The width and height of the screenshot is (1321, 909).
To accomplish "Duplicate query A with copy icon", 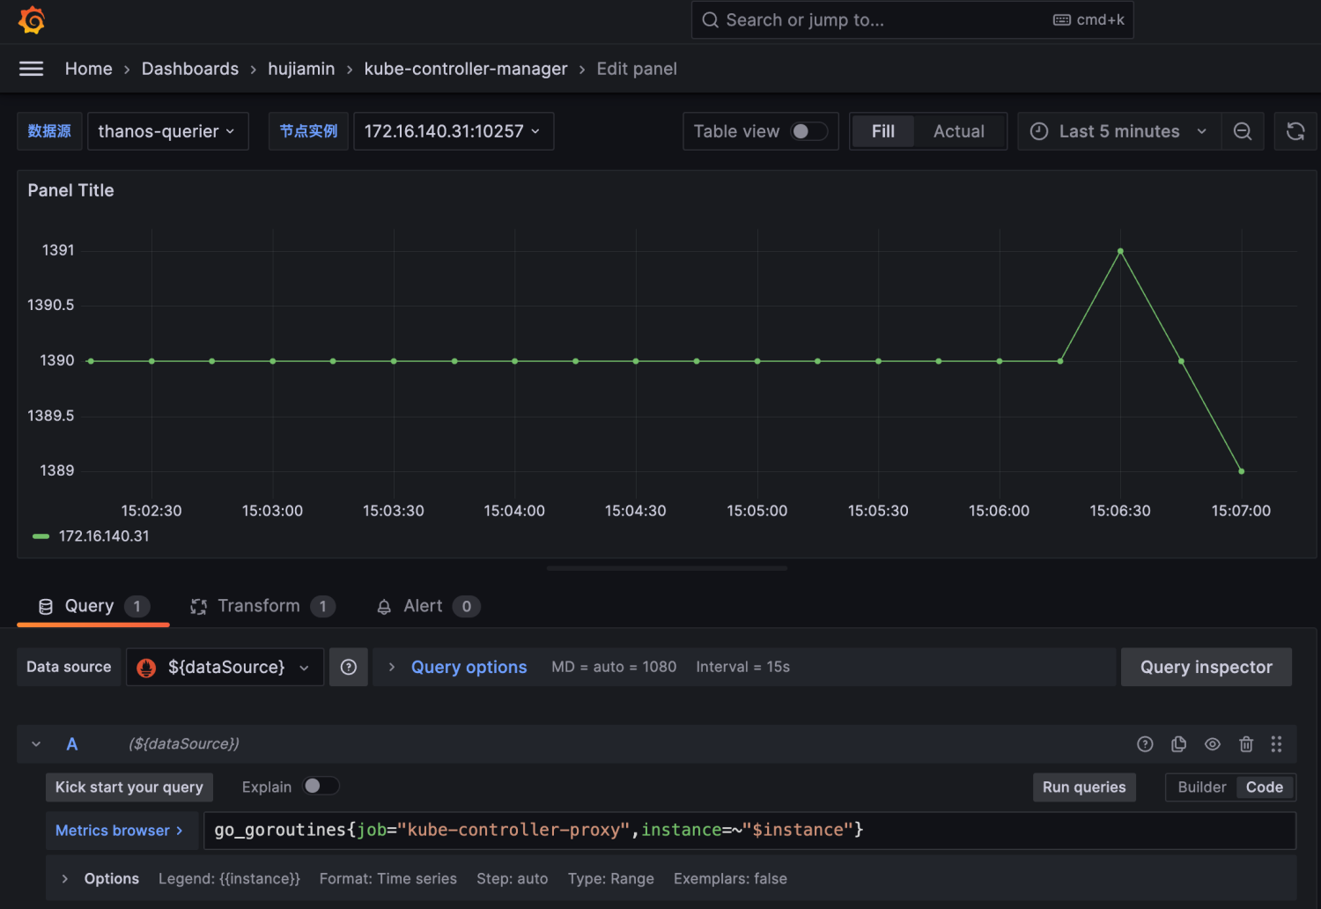I will (x=1178, y=744).
